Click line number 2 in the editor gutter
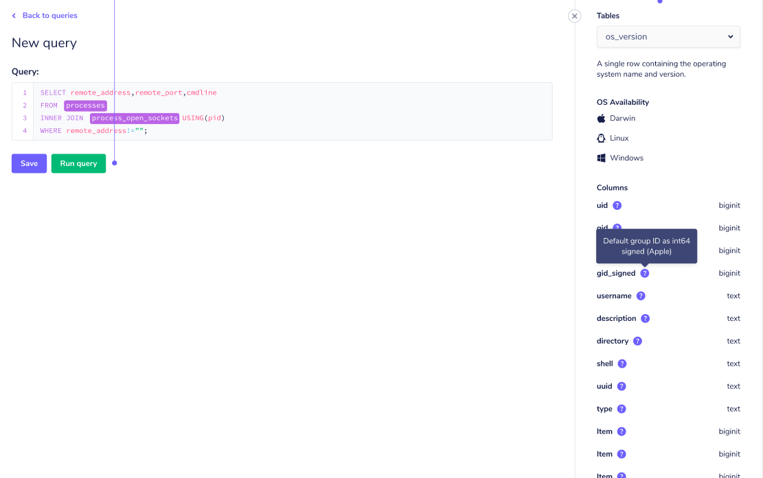Image resolution: width=763 pixels, height=478 pixels. click(25, 106)
